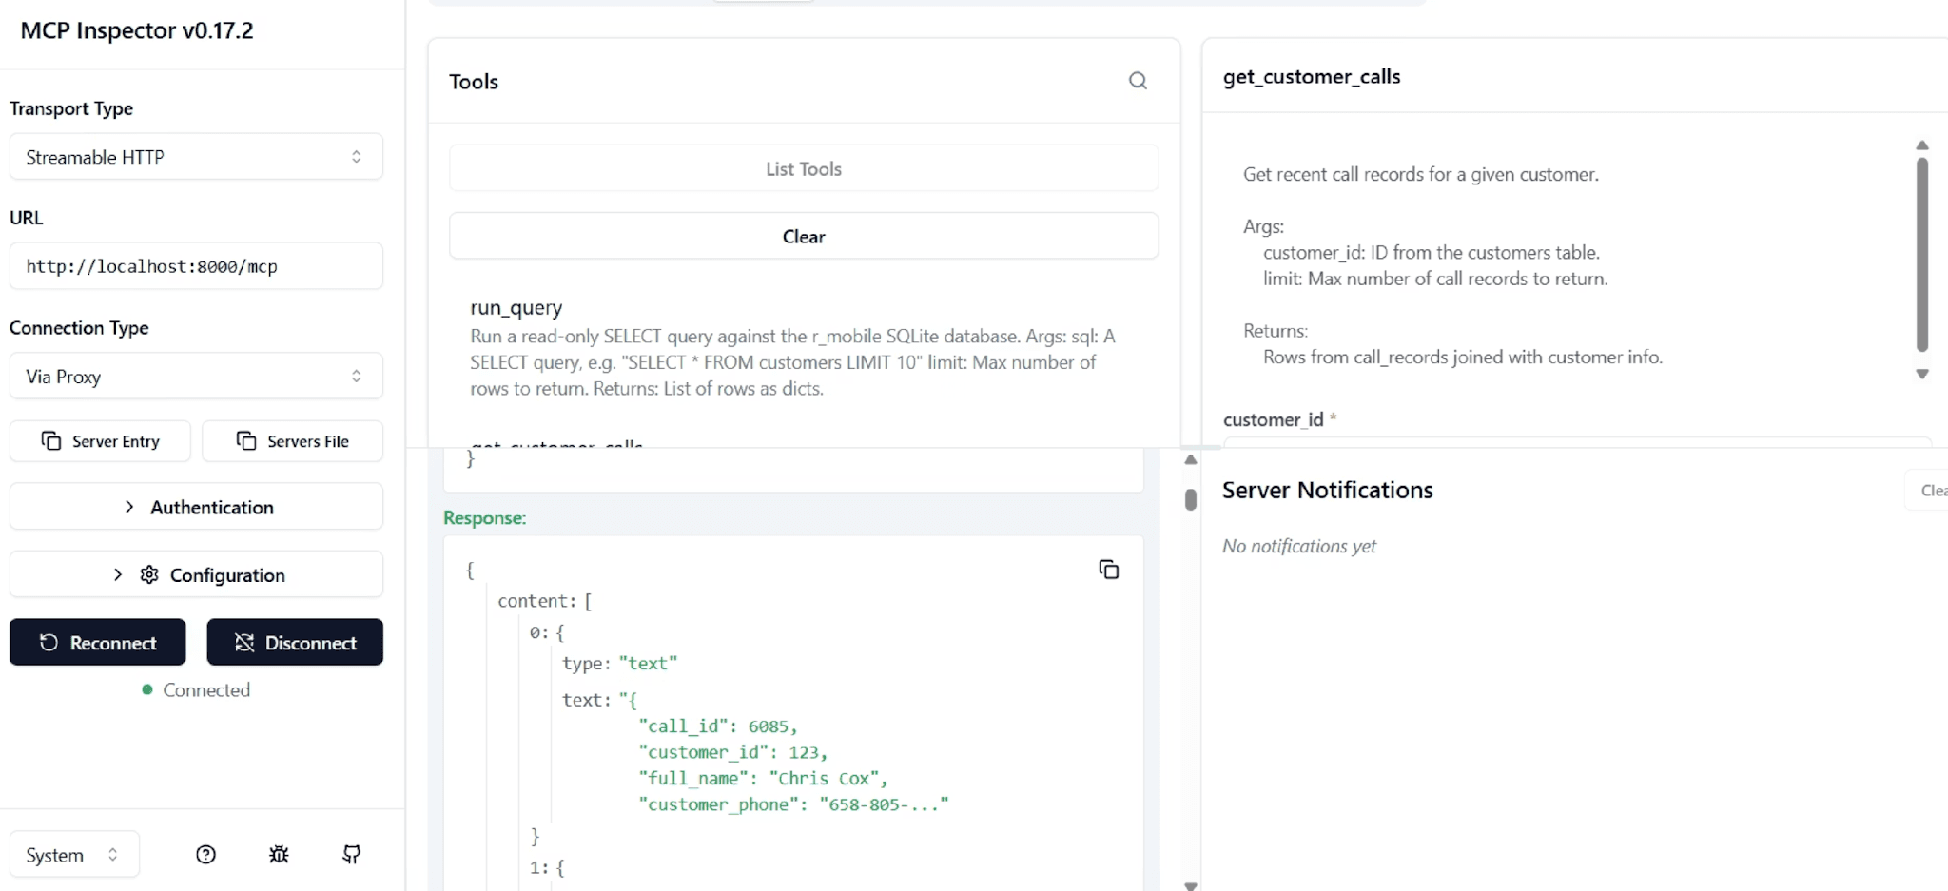Click the get_customer_calls tool heading
Screen dimensions: 1948x891
click(x=1312, y=76)
